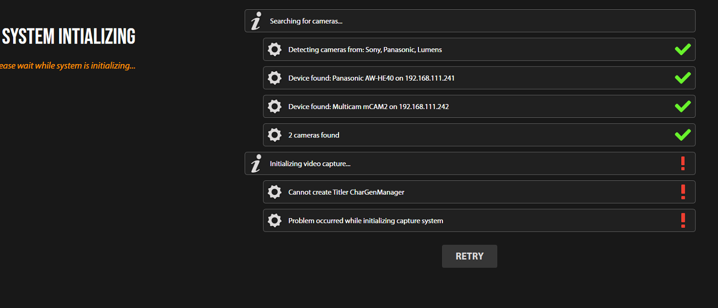Click gear icon on Multicam mCAM2 row
This screenshot has width=718, height=308.
point(275,107)
